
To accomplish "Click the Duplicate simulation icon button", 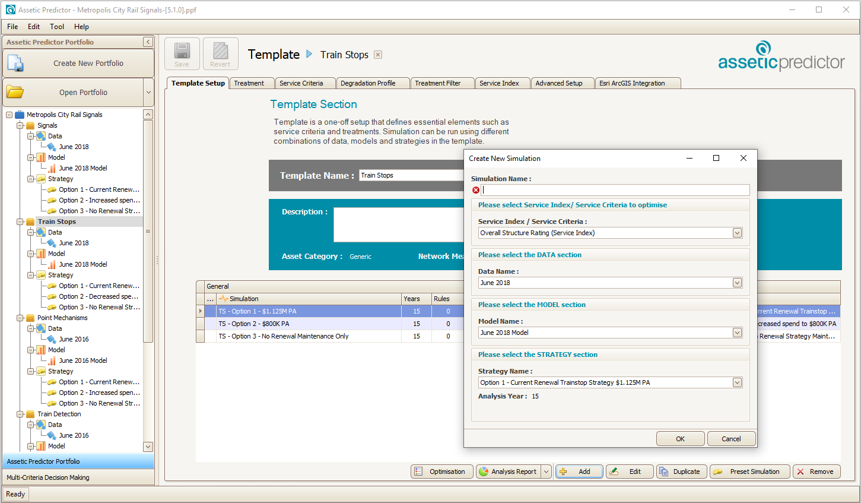I will pyautogui.click(x=663, y=472).
